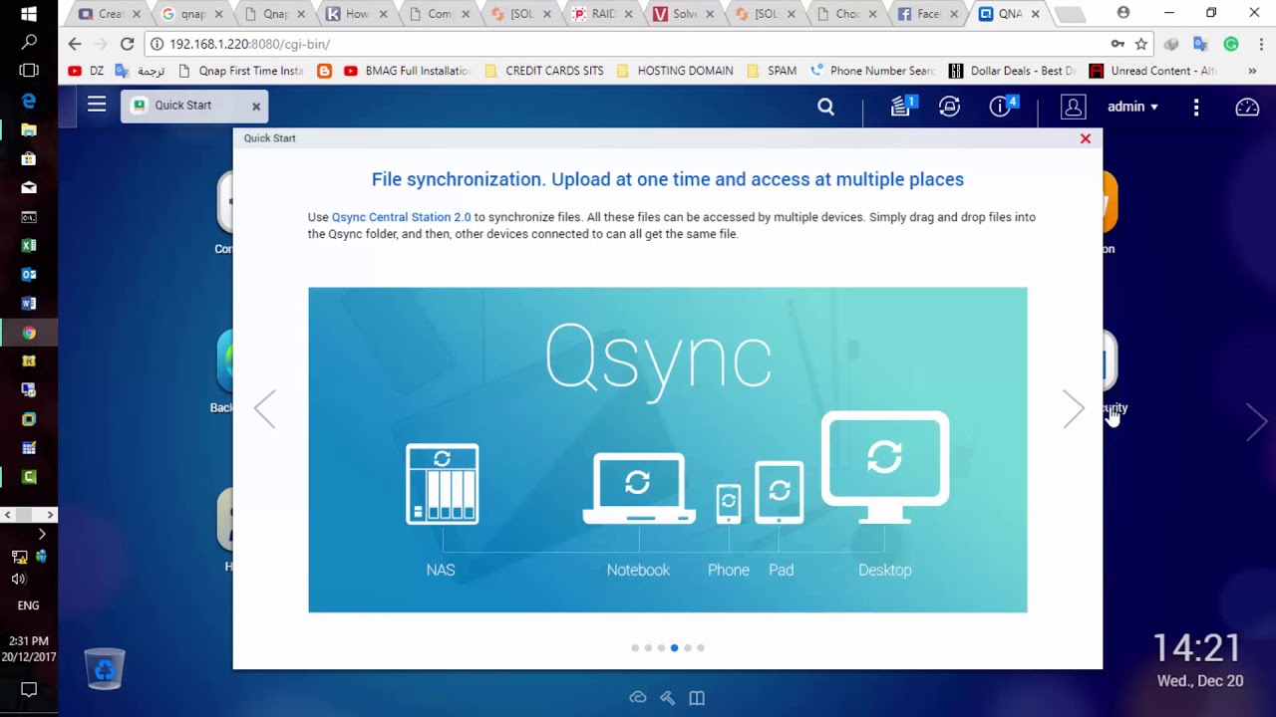Open the three-dot more options menu
Image resolution: width=1276 pixels, height=717 pixels.
pos(1196,107)
